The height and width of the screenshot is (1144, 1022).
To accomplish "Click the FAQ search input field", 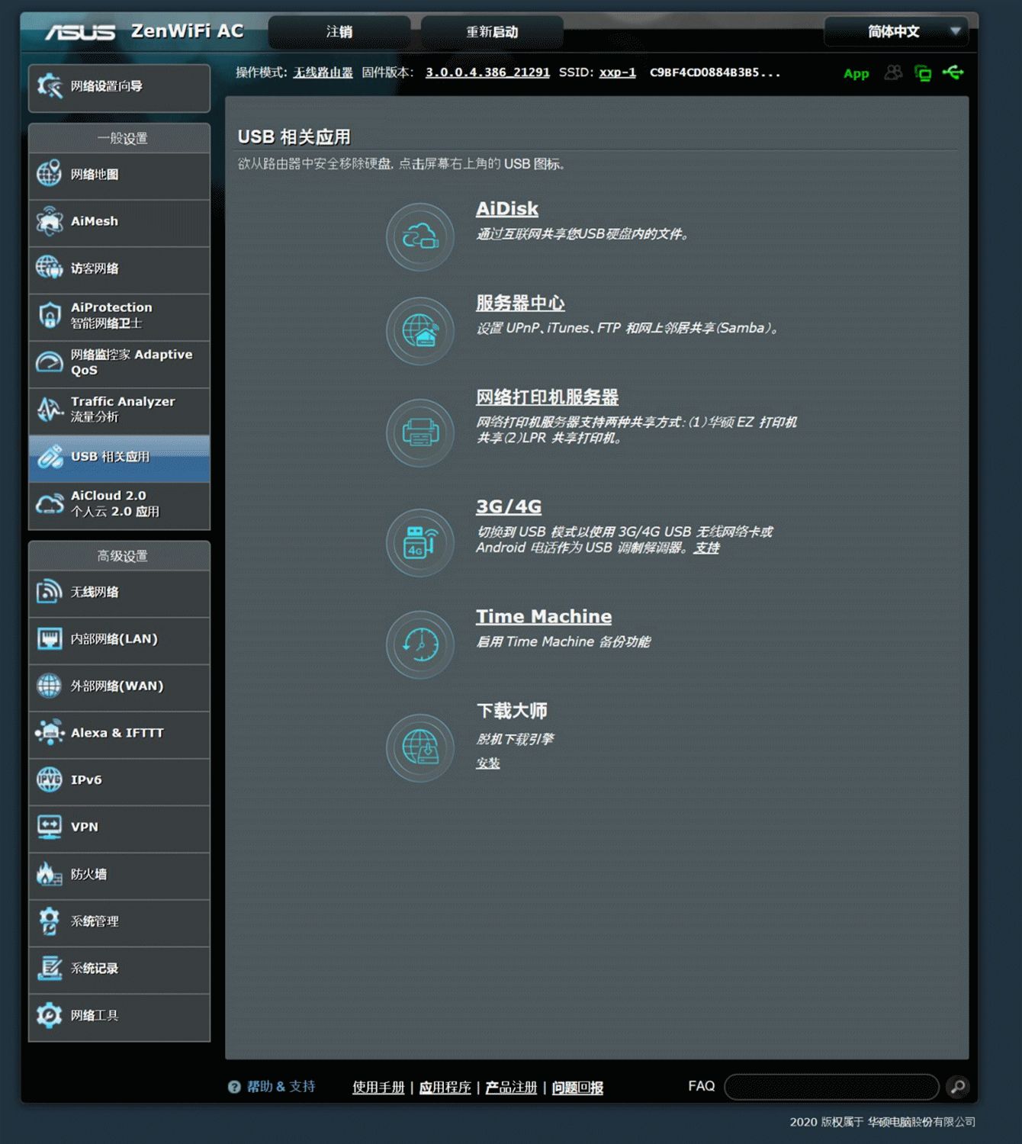I will tap(831, 1087).
